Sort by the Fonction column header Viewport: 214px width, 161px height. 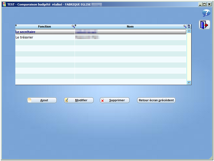point(44,26)
